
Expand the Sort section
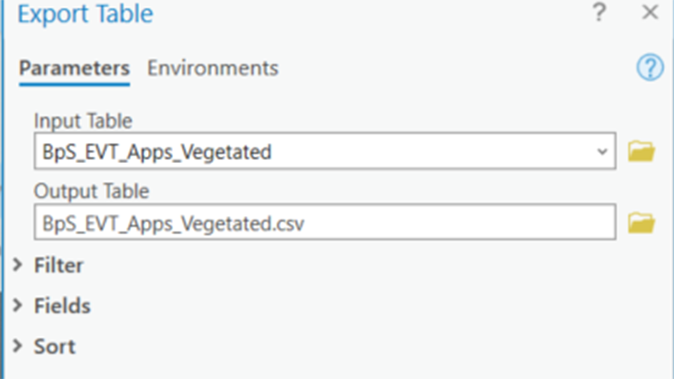[54, 346]
